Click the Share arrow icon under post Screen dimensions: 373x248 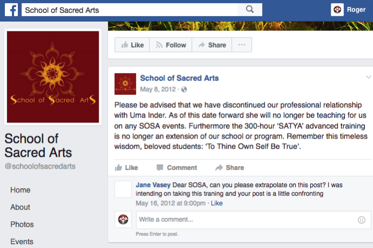pos(219,168)
